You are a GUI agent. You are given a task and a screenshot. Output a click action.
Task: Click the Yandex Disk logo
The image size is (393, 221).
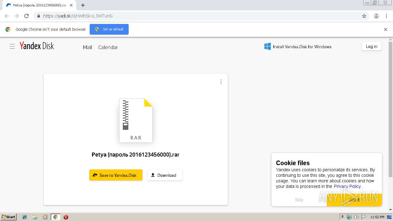37,46
